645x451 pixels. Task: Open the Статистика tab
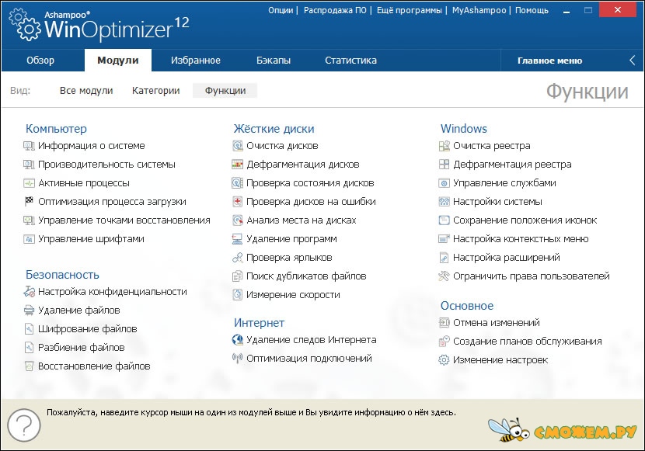tap(351, 61)
